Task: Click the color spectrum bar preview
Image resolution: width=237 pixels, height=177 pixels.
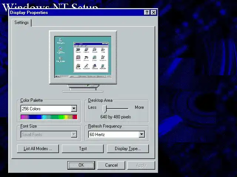Action: point(49,117)
